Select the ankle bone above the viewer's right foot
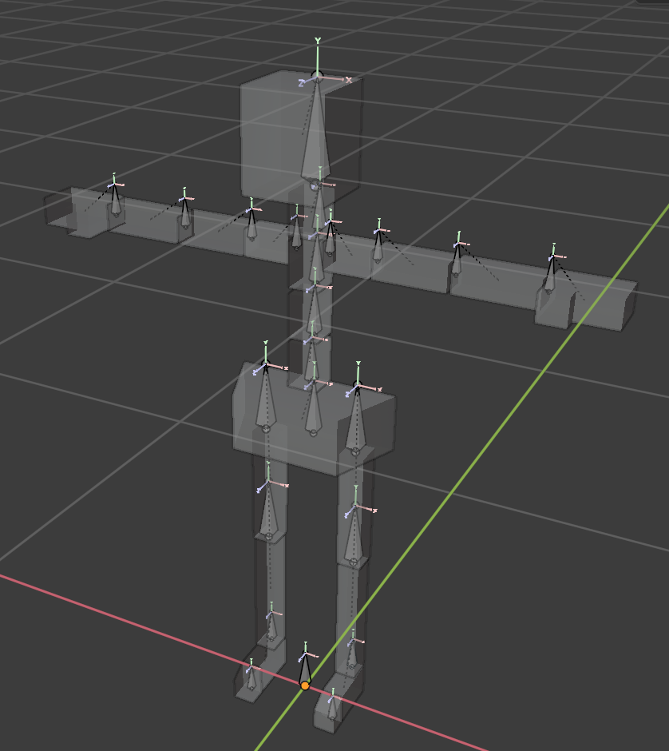The image size is (669, 751). tap(352, 655)
